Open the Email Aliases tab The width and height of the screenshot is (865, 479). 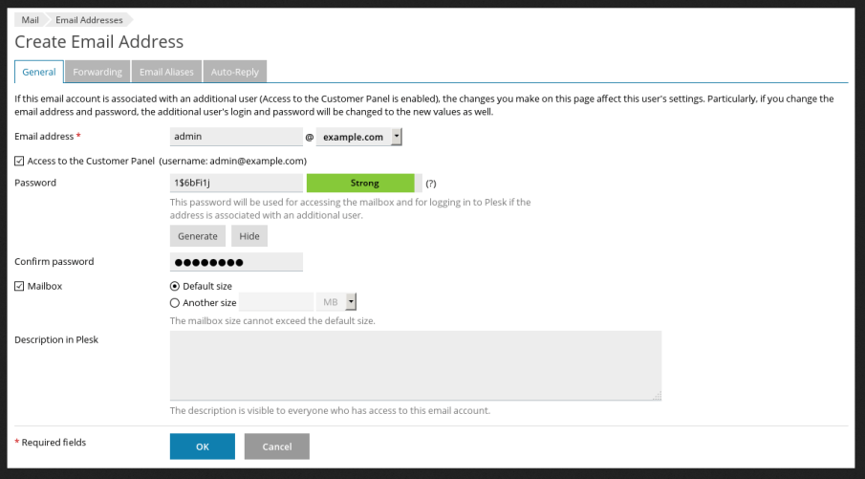tap(166, 72)
